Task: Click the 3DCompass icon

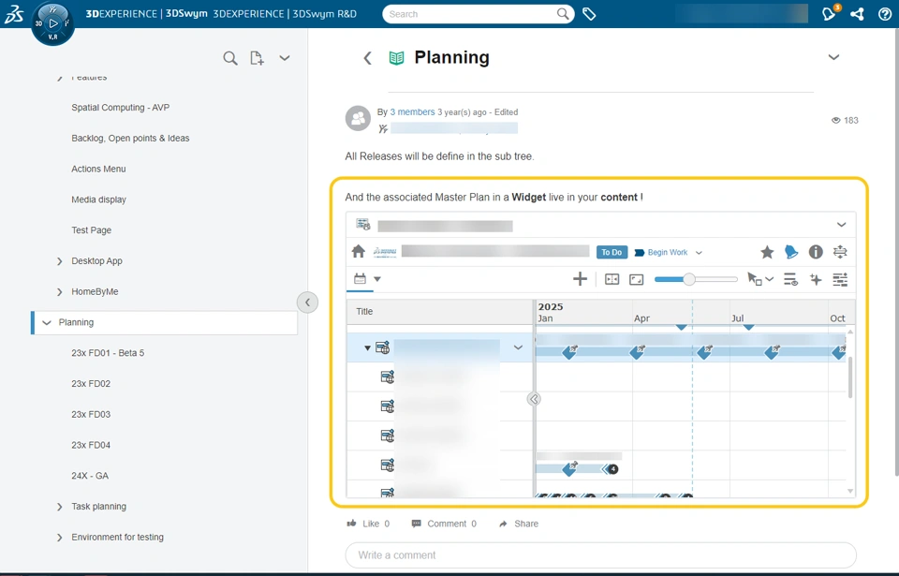Action: (x=52, y=22)
